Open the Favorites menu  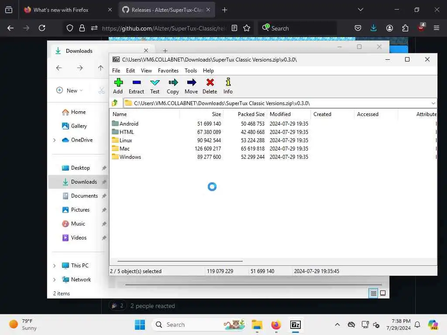[168, 71]
